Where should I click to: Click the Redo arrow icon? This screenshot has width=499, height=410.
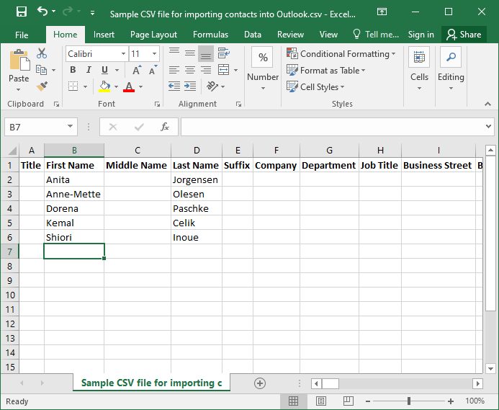tap(68, 12)
